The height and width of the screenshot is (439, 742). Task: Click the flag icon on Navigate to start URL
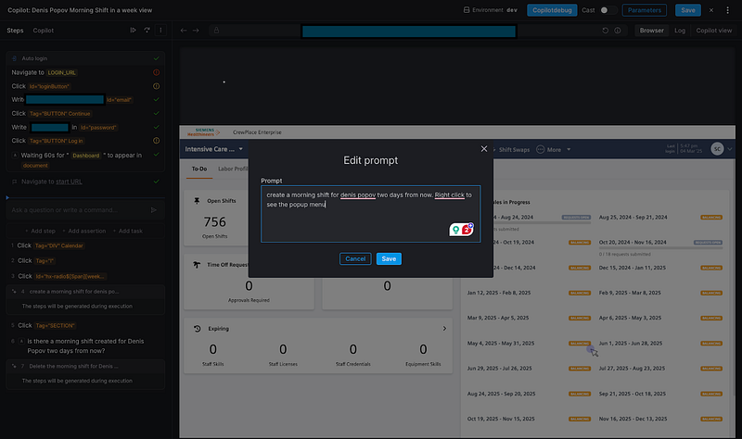pos(14,182)
